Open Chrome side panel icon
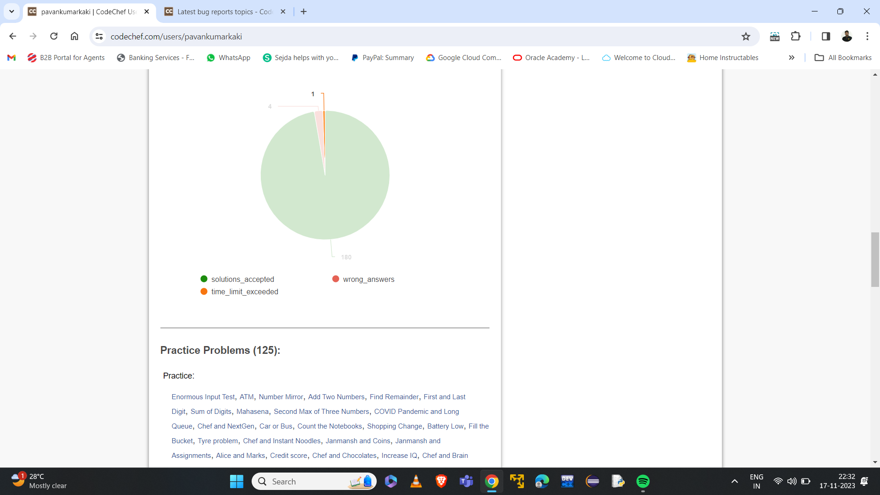The width and height of the screenshot is (880, 495). 825,36
